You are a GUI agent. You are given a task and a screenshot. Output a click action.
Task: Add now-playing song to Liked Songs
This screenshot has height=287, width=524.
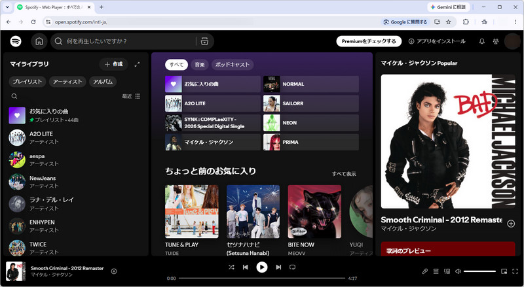114,271
